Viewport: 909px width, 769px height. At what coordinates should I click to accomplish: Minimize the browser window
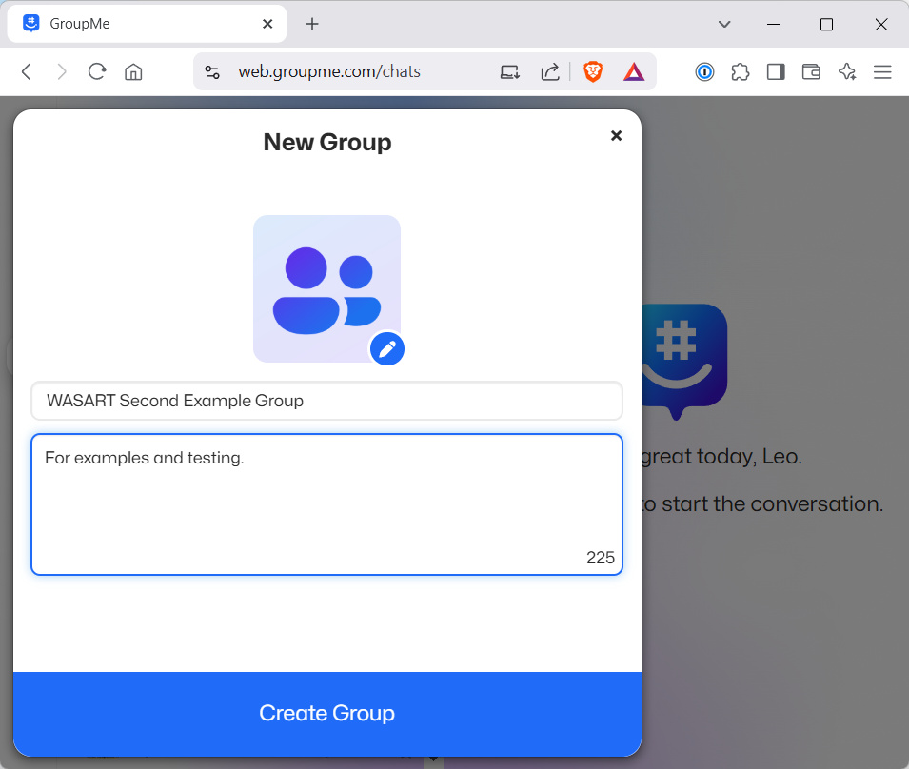(773, 24)
